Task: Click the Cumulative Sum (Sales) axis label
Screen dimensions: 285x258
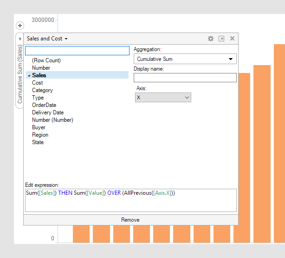Action: pyautogui.click(x=20, y=74)
